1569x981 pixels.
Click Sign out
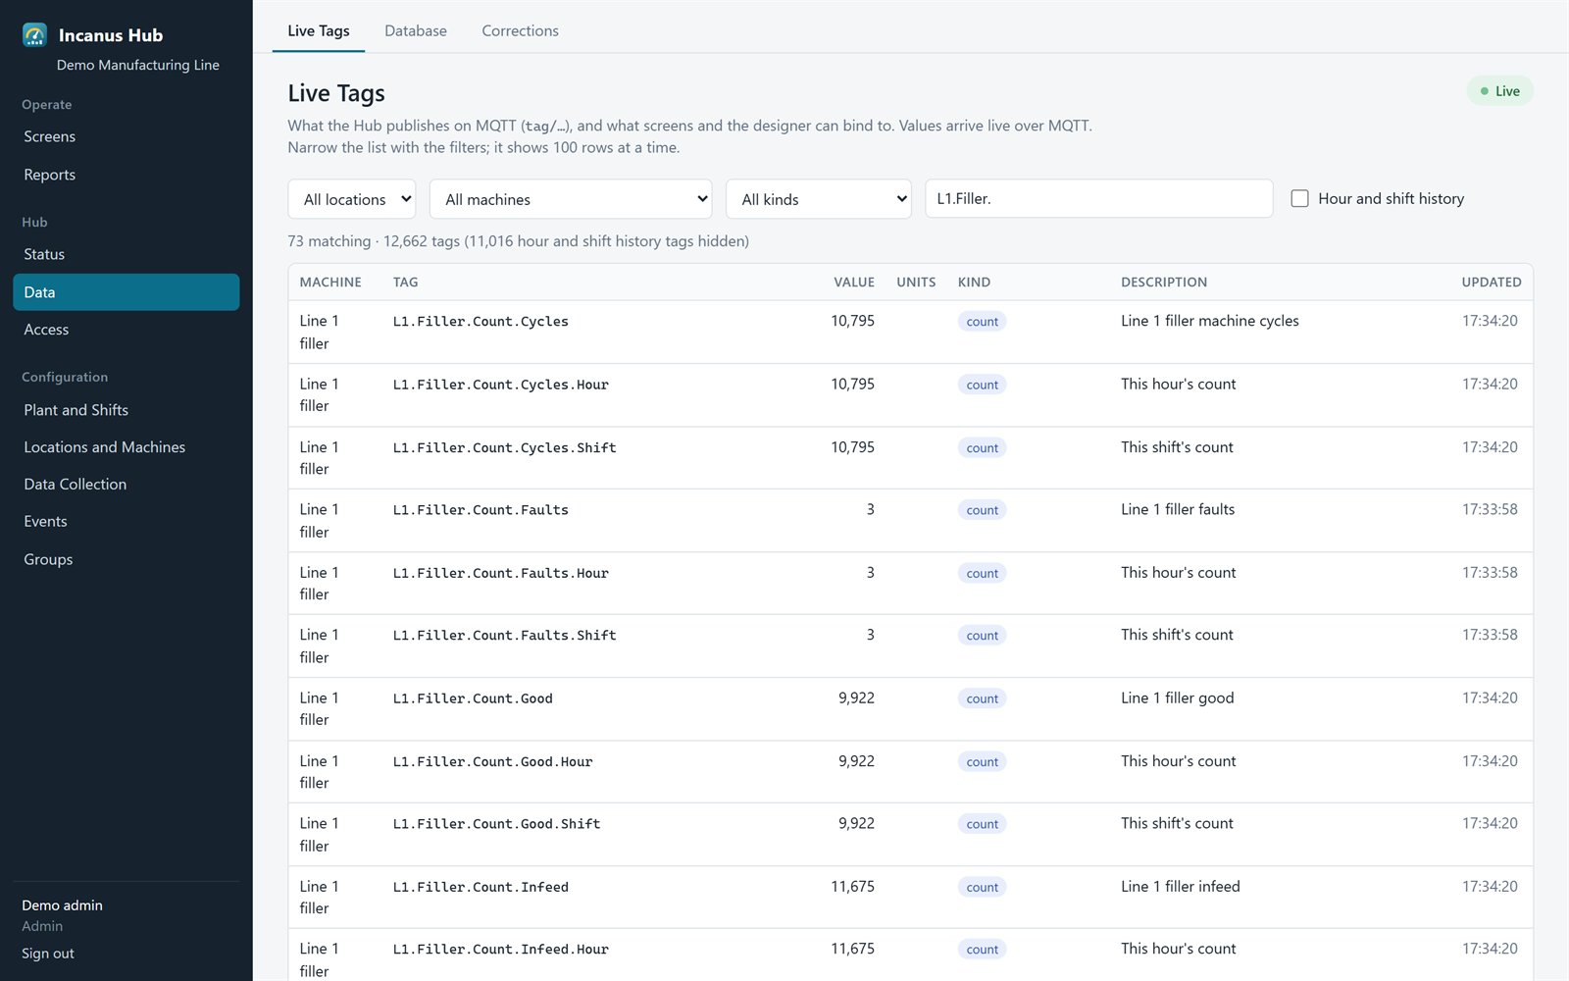(x=48, y=954)
